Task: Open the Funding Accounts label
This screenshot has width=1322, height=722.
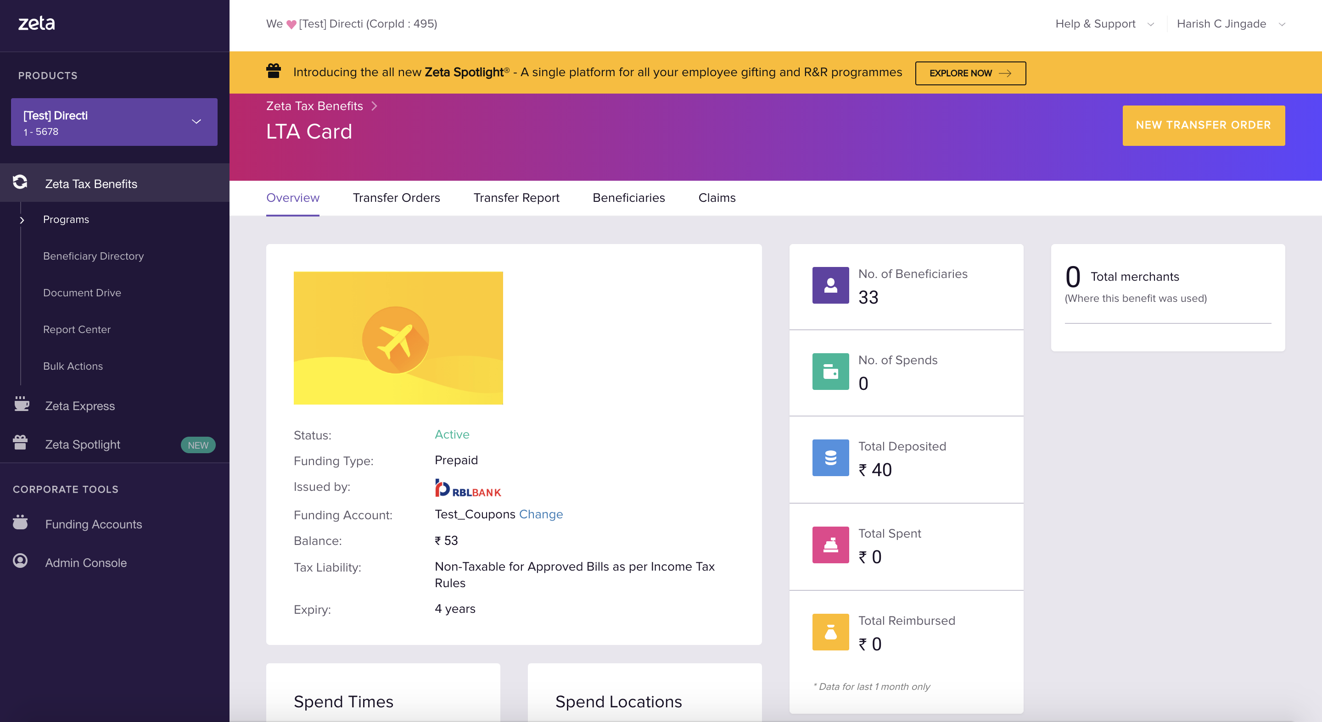Action: 93,524
